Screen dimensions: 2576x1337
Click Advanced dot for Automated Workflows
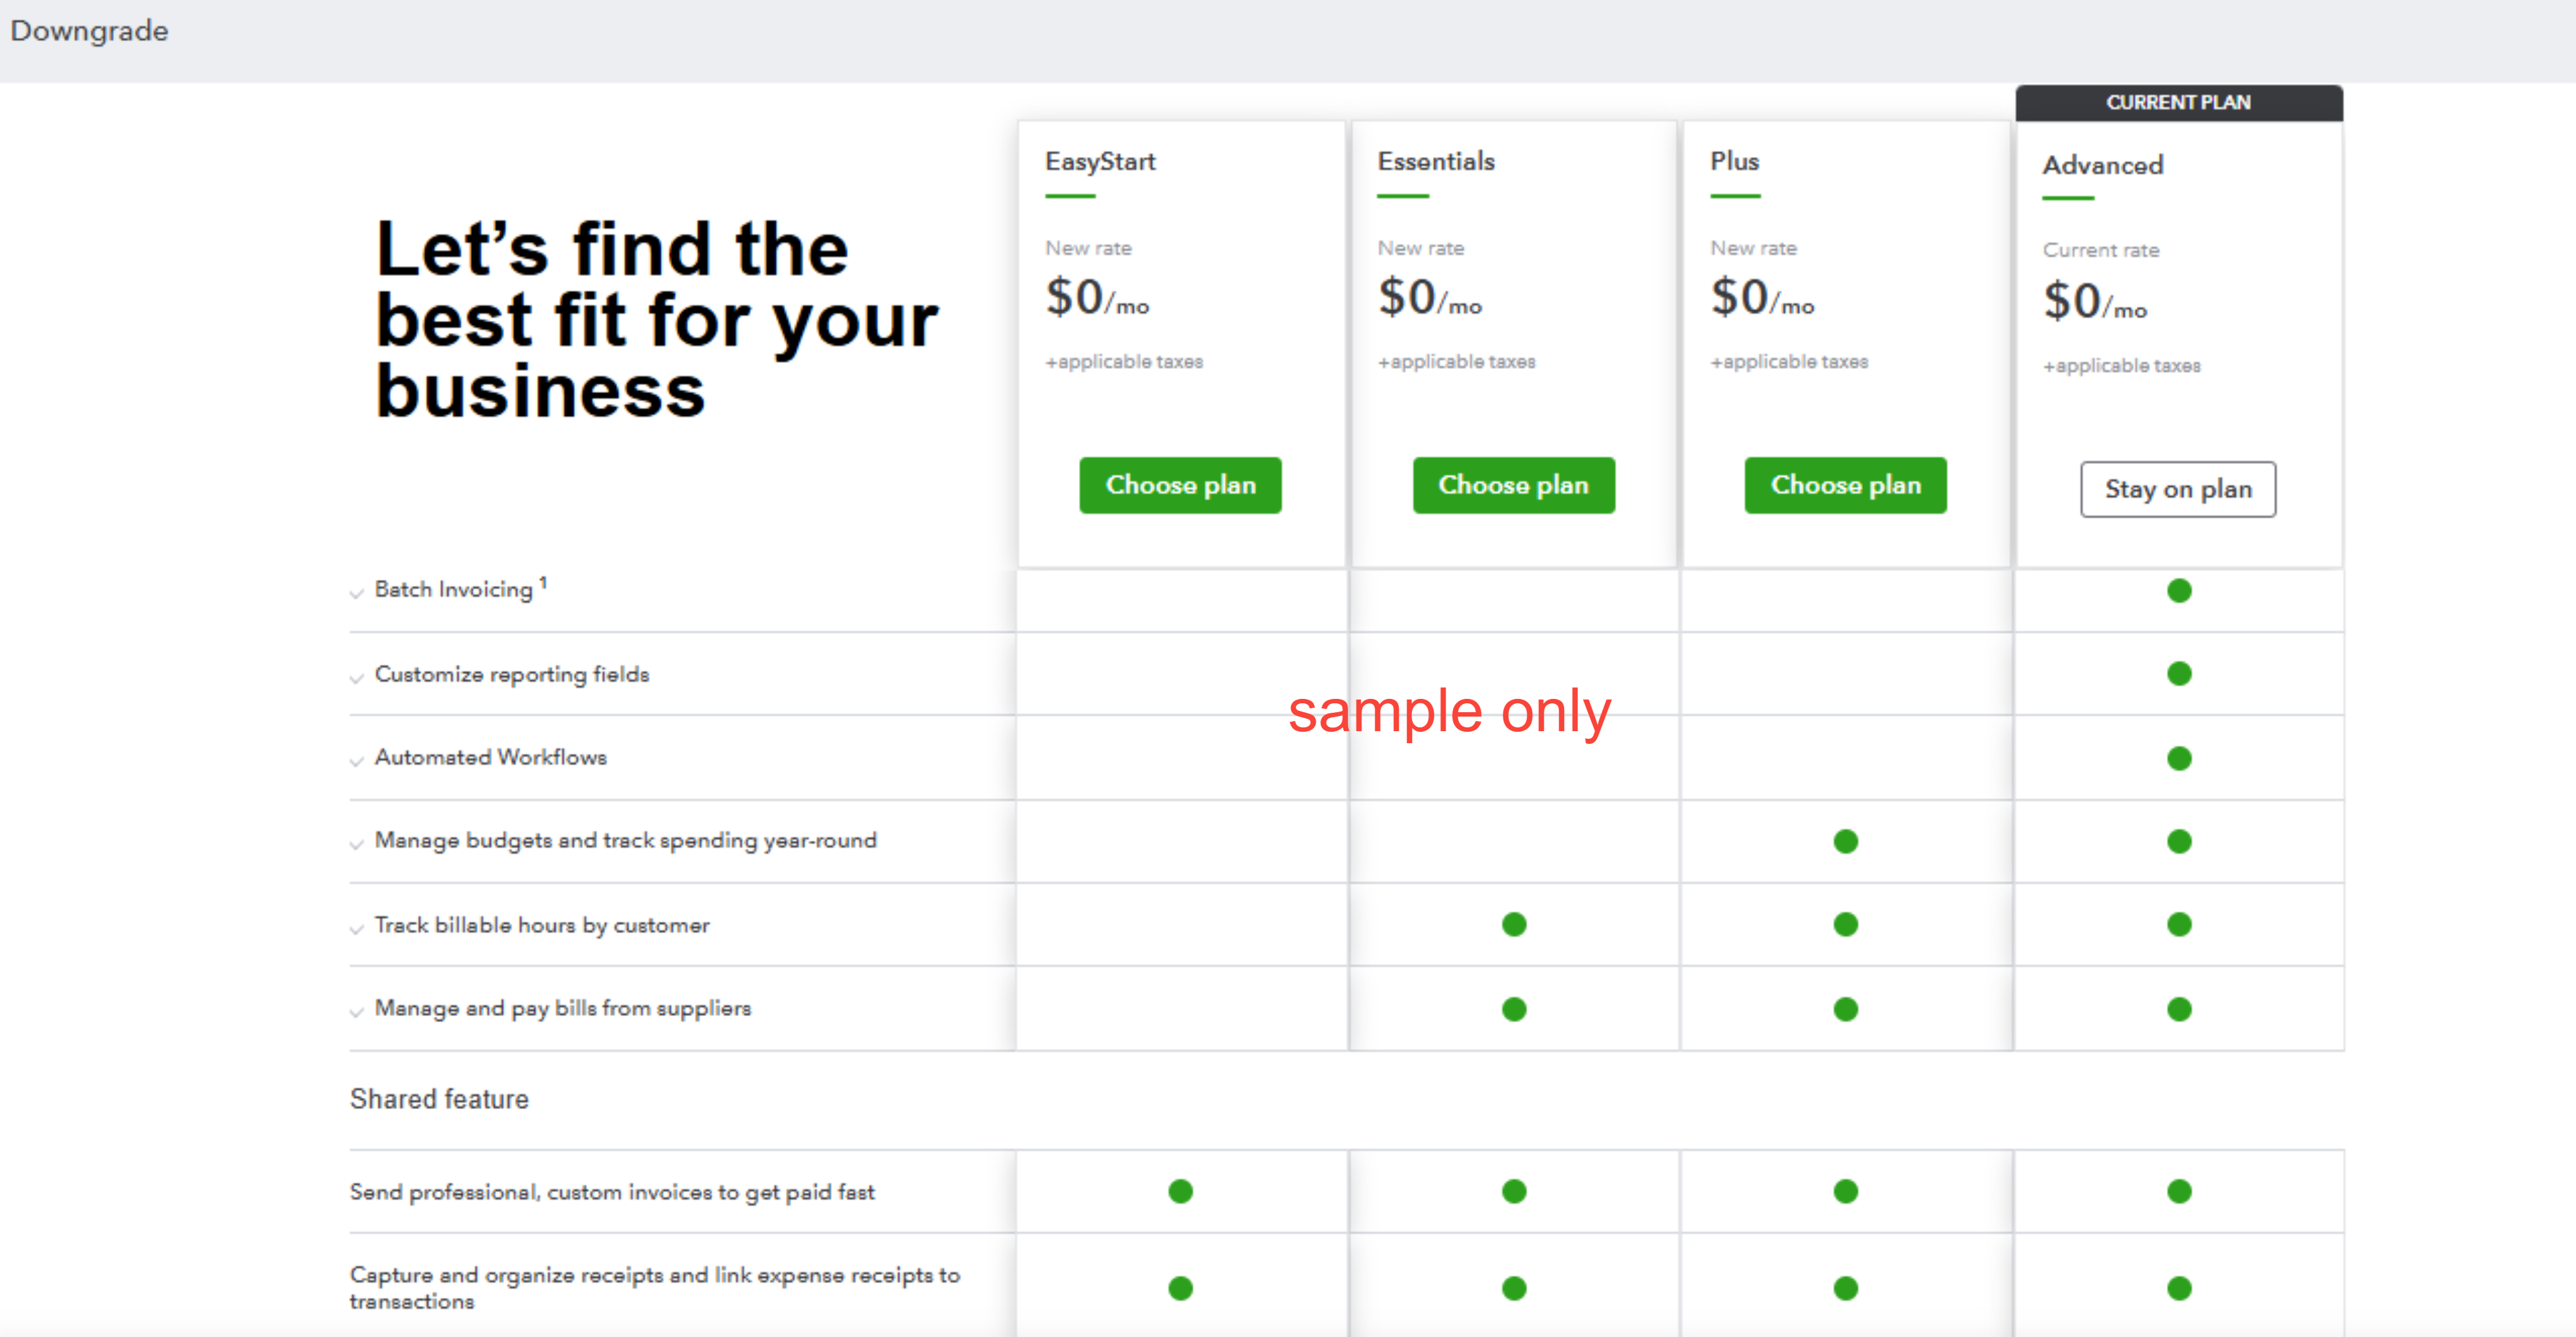[x=2179, y=758]
